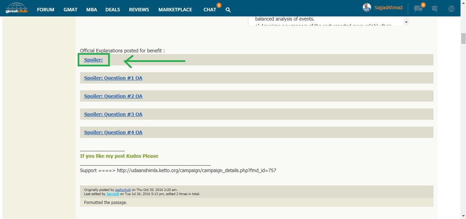Open the FORUM menu
Image resolution: width=466 pixels, height=219 pixels.
click(x=46, y=10)
